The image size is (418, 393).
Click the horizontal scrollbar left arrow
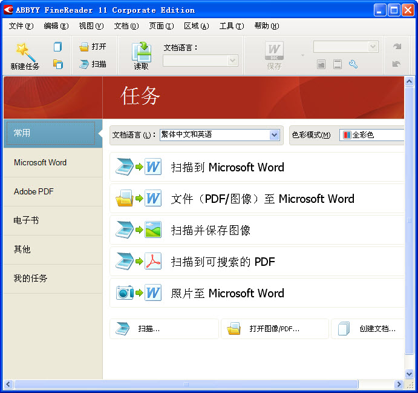8,385
